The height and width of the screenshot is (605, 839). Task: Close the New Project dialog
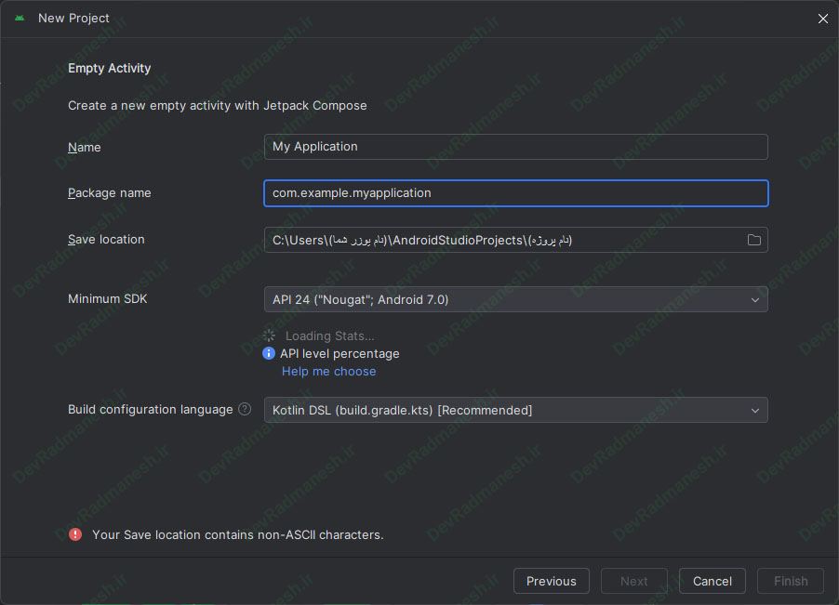pyautogui.click(x=822, y=19)
